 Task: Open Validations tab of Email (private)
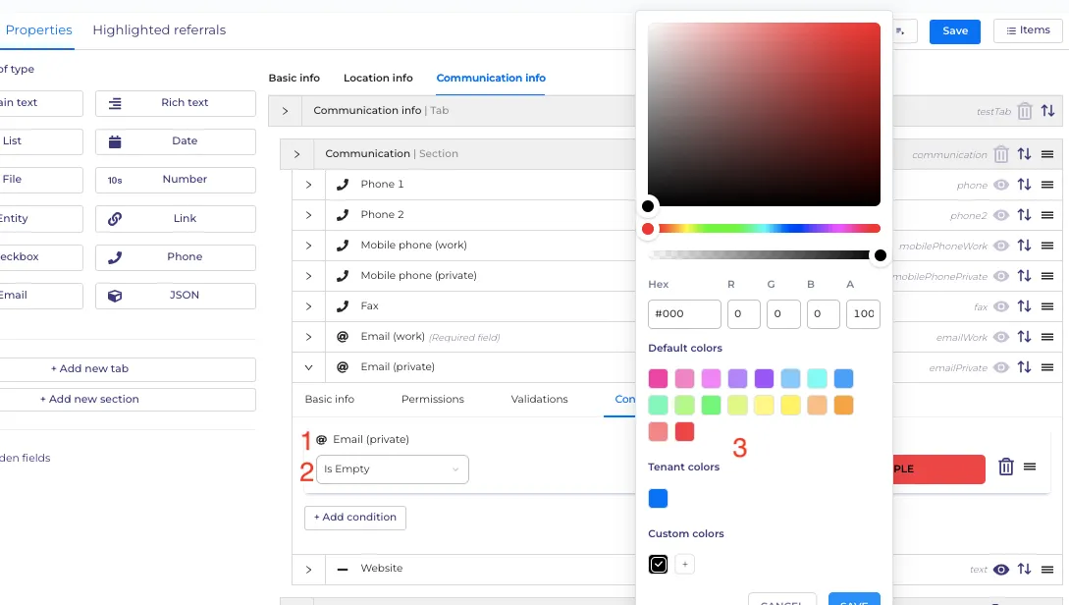[539, 399]
